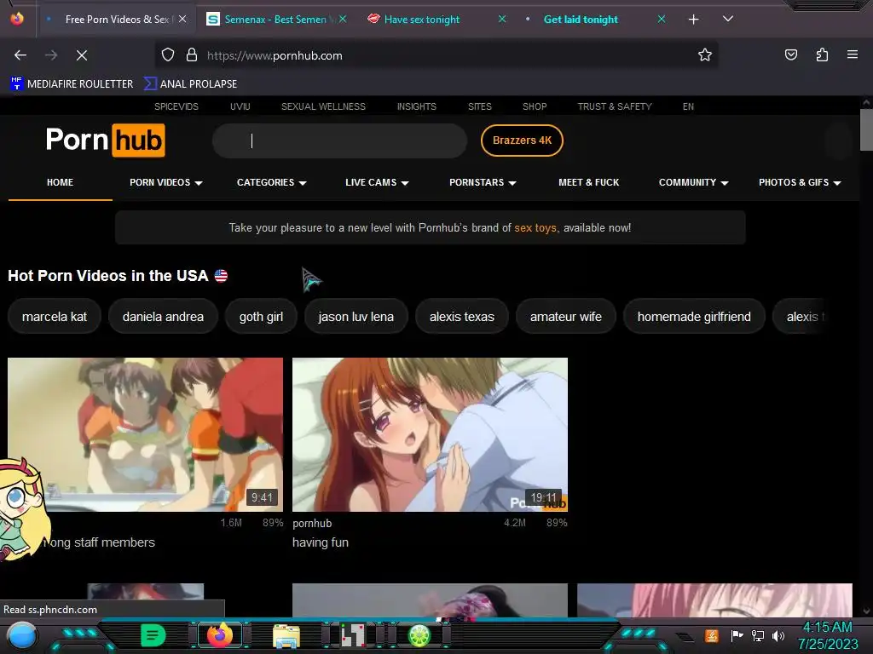Select the 'marcela kat' search chip
This screenshot has width=873, height=654.
[x=55, y=317]
